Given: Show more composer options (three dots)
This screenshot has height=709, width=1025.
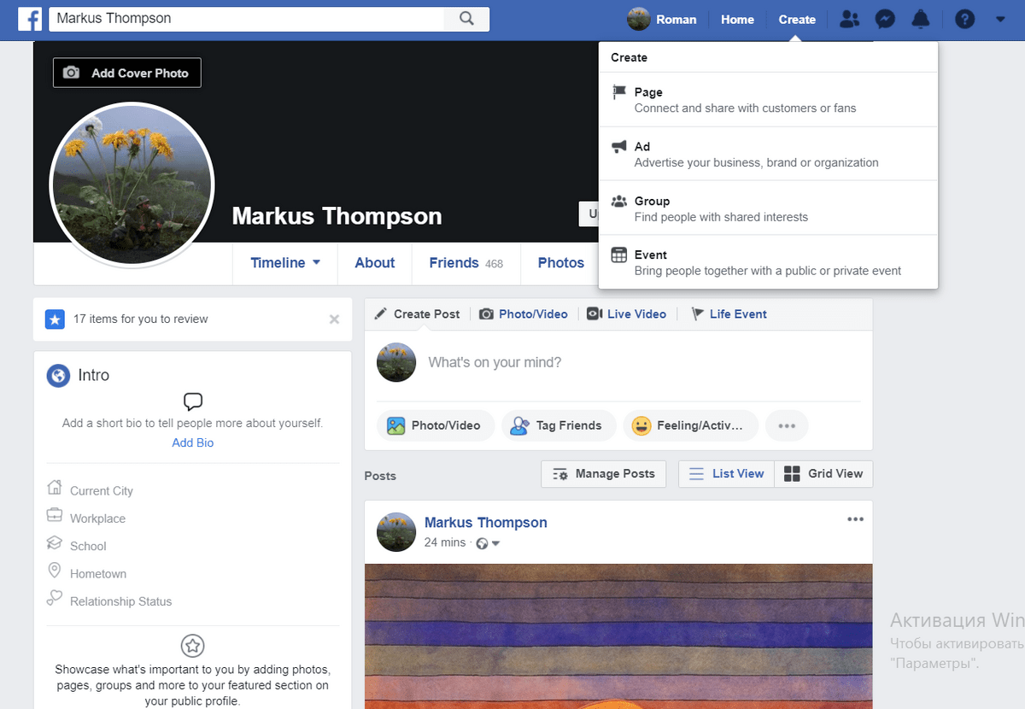Looking at the screenshot, I should [787, 425].
